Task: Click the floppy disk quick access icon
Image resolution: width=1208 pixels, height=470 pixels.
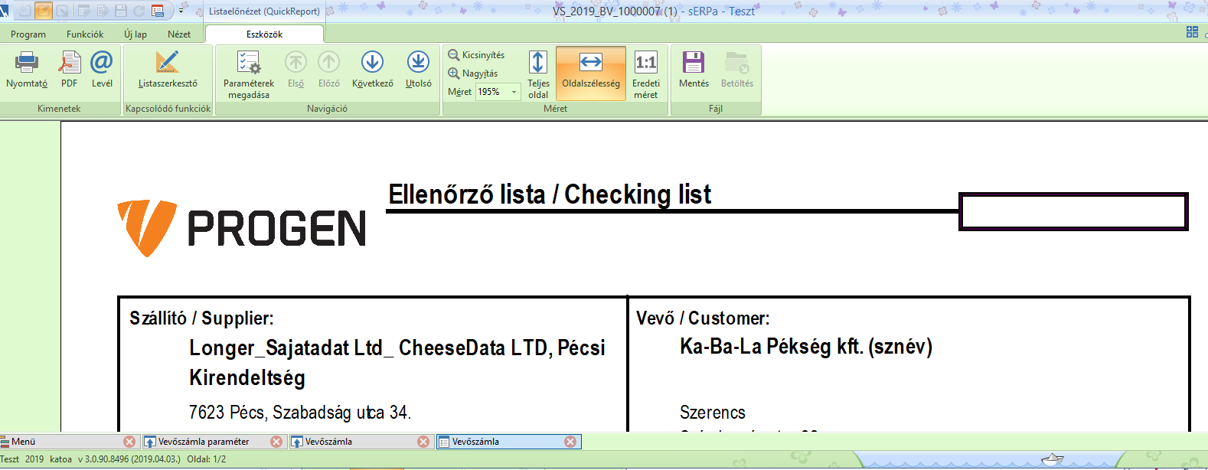Action: (121, 11)
